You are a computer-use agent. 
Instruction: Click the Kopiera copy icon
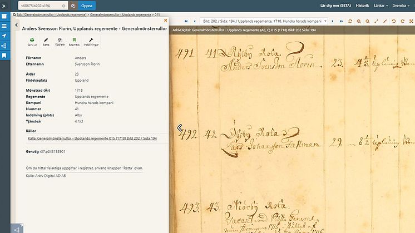pos(60,40)
